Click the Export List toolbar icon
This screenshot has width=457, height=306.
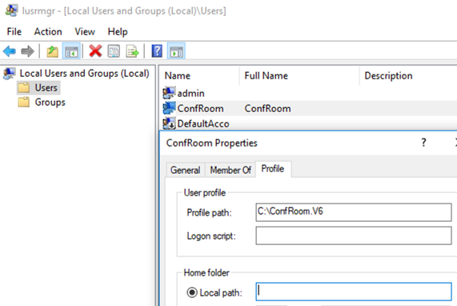[x=132, y=51]
